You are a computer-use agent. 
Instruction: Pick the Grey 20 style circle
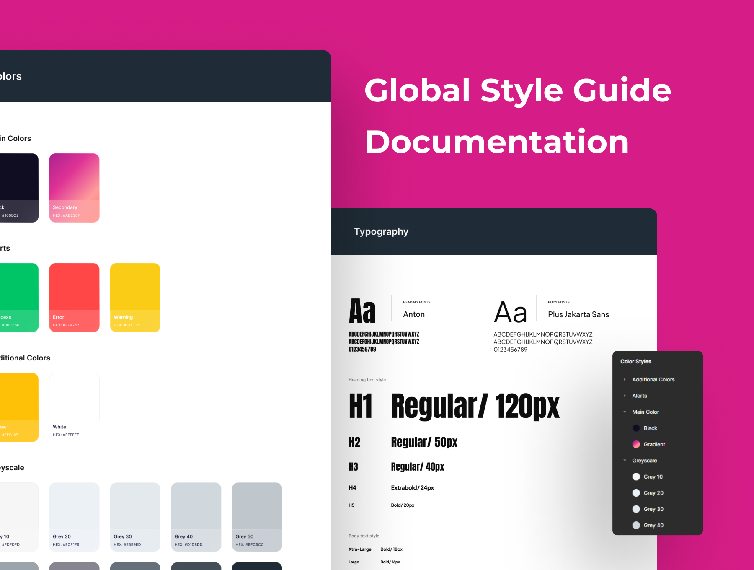636,493
